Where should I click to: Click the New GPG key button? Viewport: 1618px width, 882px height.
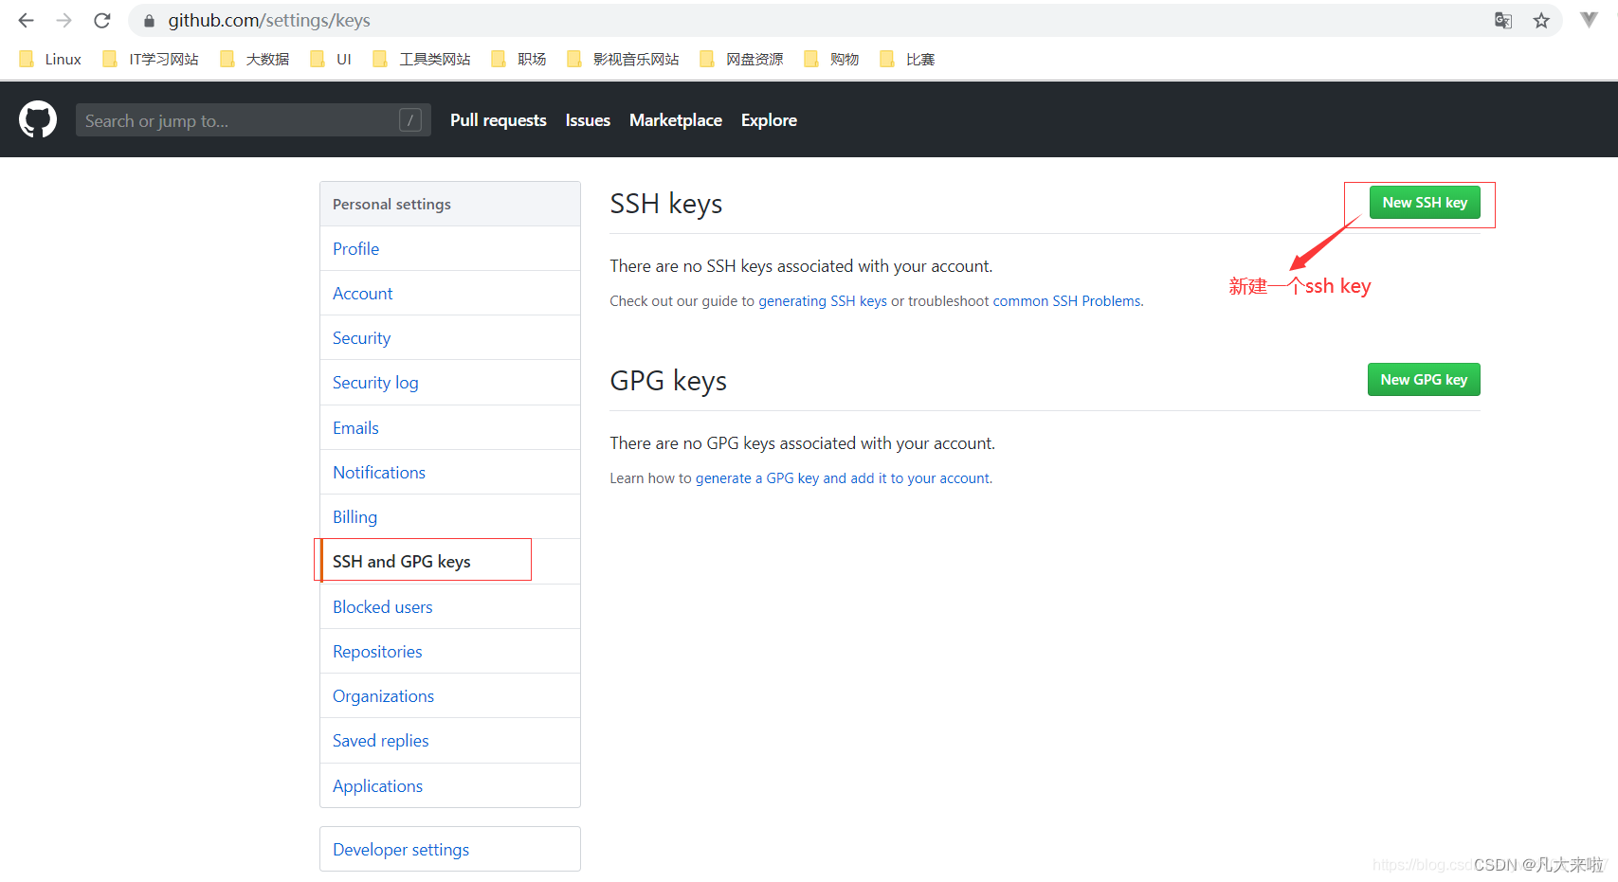point(1424,379)
